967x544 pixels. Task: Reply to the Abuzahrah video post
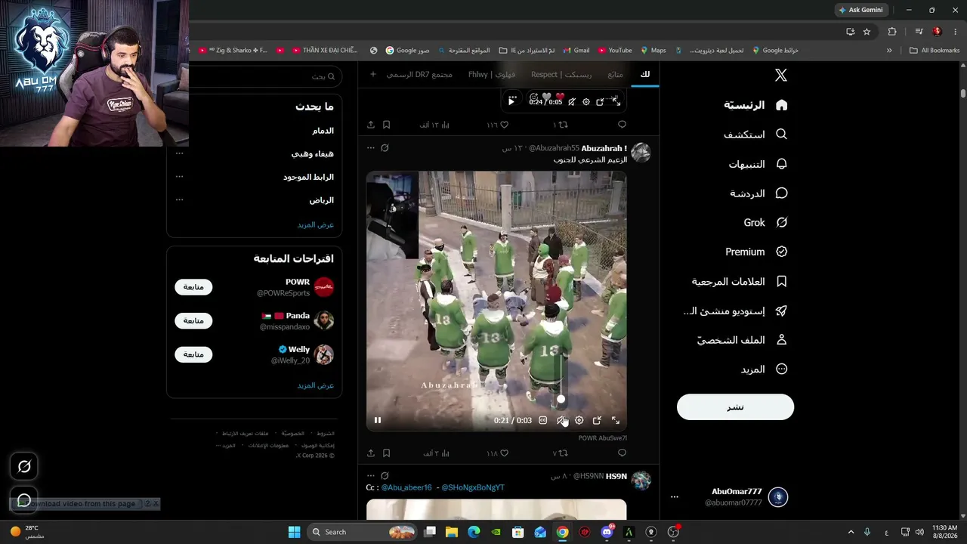click(622, 453)
